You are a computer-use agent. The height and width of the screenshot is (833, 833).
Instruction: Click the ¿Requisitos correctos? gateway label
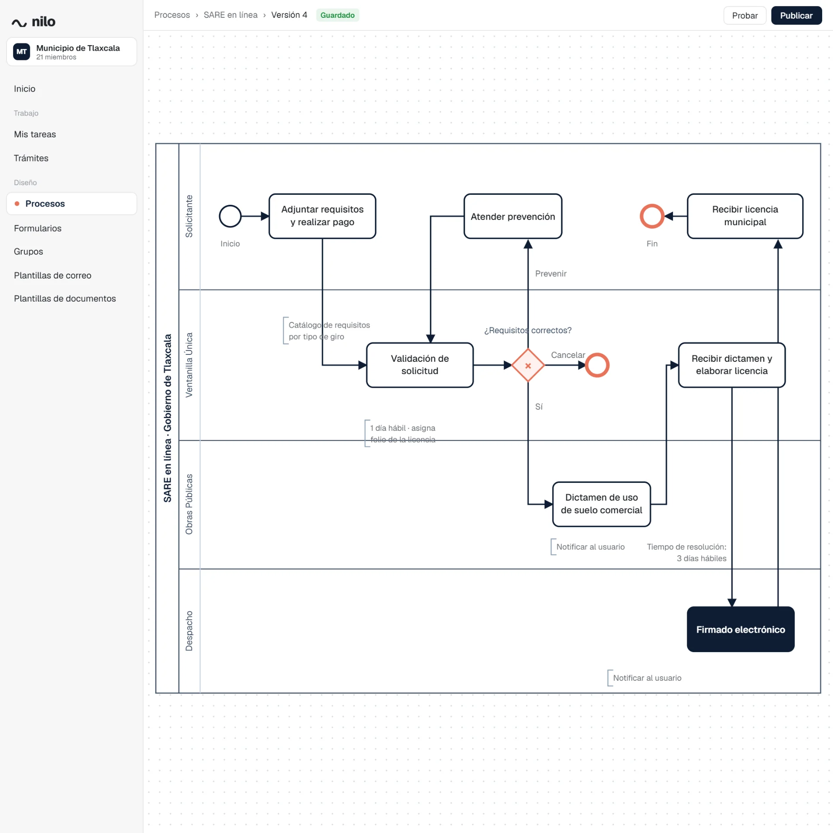528,330
